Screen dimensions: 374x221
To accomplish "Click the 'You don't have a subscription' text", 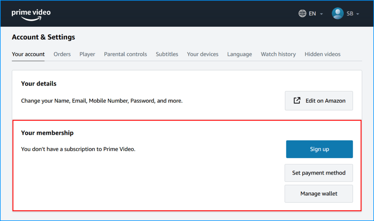I will [78, 149].
